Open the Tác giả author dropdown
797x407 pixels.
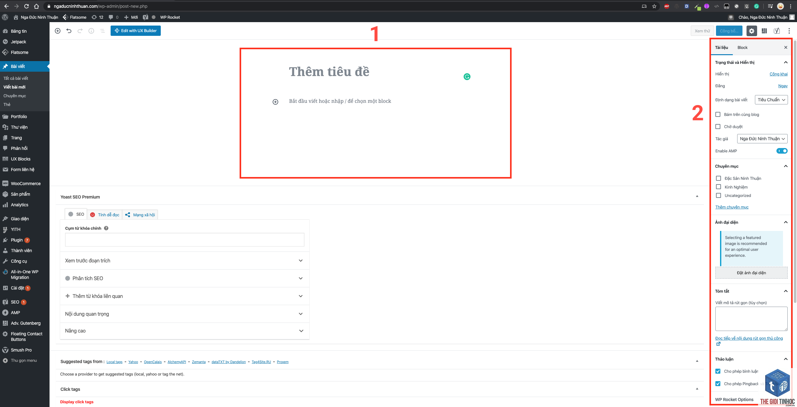click(762, 139)
